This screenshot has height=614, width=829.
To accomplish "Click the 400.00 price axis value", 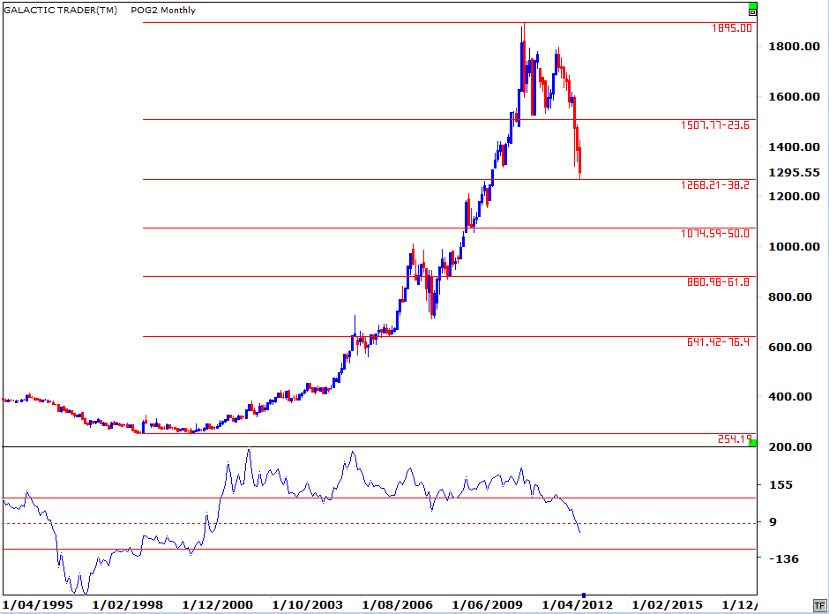I will (790, 397).
